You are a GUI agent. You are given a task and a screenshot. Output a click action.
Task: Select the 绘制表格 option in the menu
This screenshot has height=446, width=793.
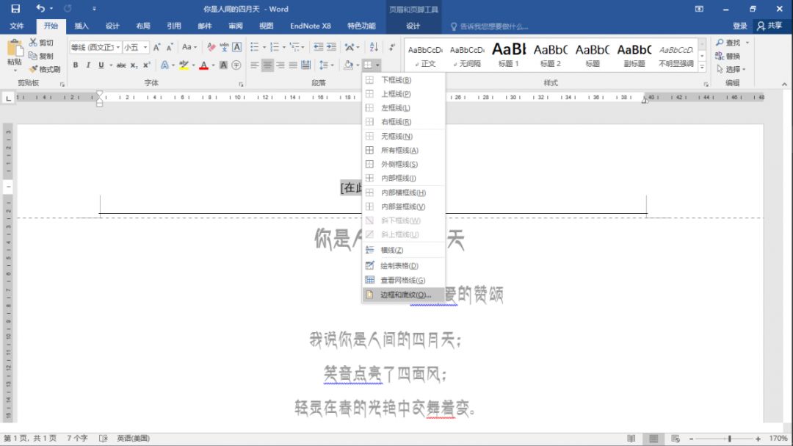(x=399, y=265)
